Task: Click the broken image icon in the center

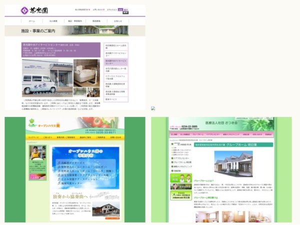Action: click(153, 108)
